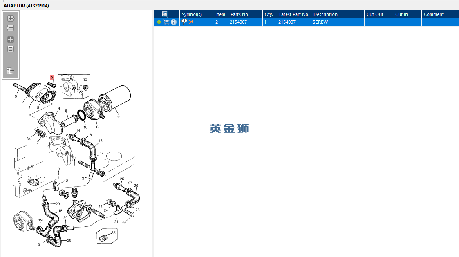Screen dimensions: 459x257
Task: Sort by Qty. column header
Action: pyautogui.click(x=270, y=14)
